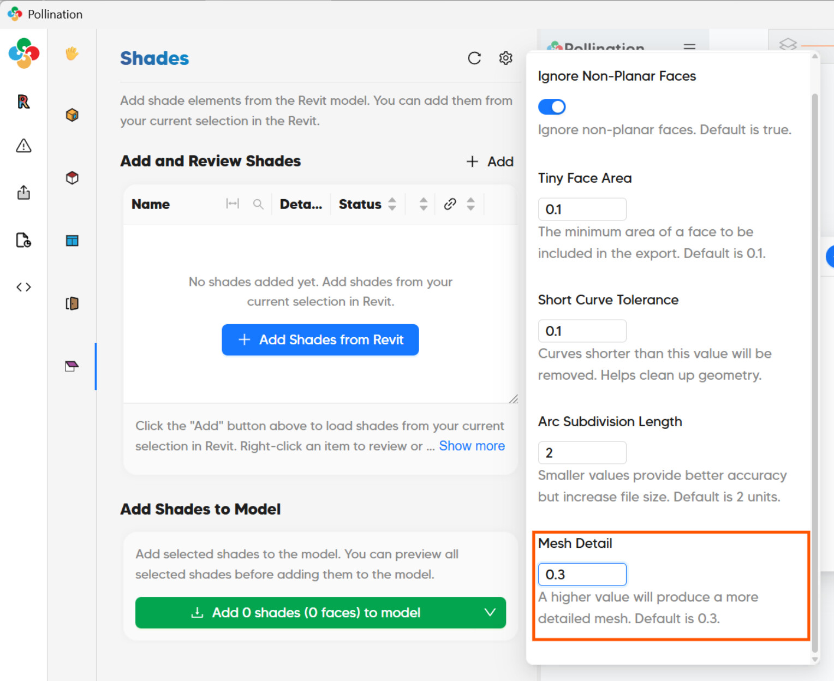Click the Add Shades from Revit button
Screen dimensions: 834x681
point(320,340)
